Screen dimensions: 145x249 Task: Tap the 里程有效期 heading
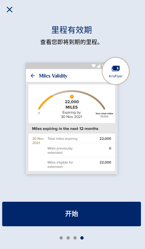71,30
